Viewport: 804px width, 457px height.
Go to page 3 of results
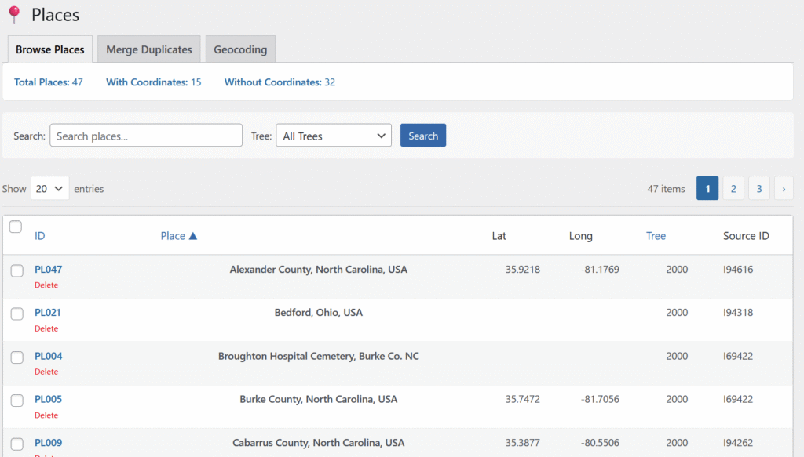point(758,188)
